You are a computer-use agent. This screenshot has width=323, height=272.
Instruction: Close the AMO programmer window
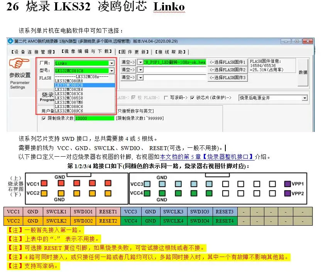[x=308, y=41]
